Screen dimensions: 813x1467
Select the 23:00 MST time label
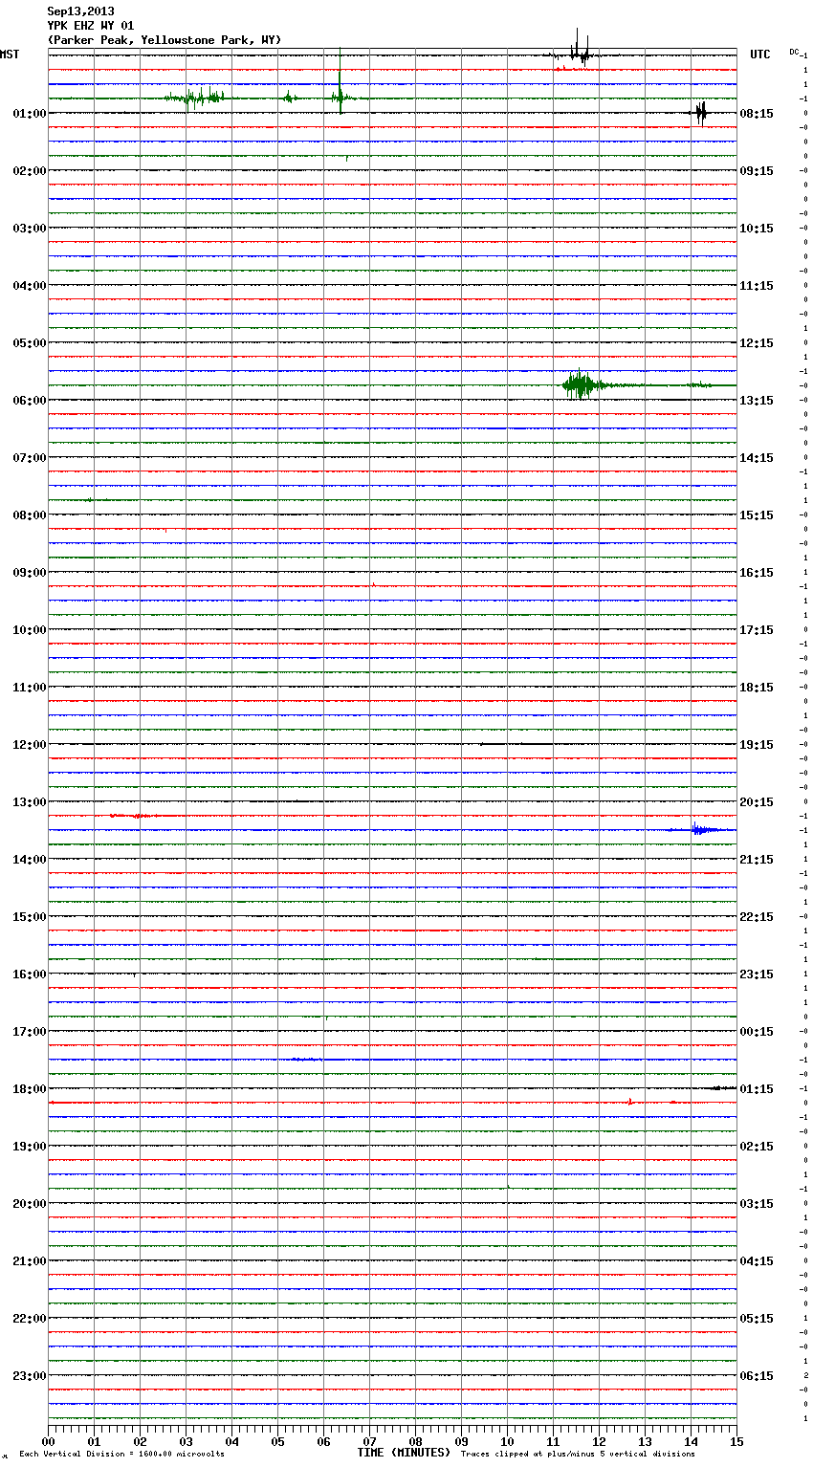pos(29,1376)
